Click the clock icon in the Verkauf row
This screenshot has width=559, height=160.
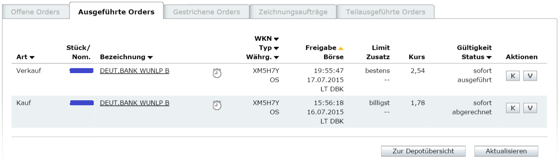click(217, 73)
